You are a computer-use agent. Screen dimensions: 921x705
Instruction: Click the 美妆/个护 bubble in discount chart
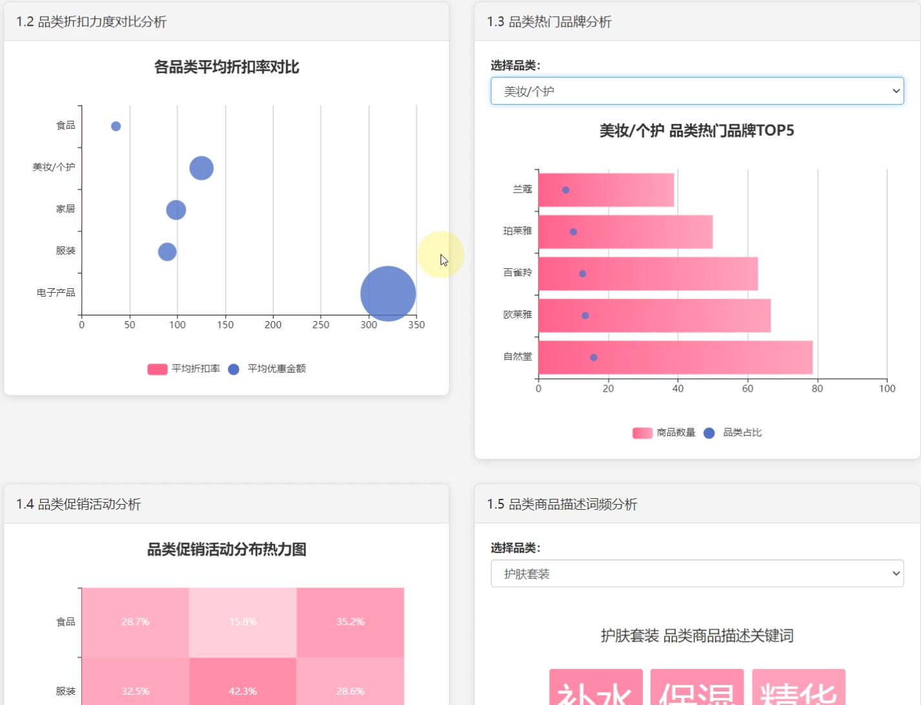tap(202, 168)
